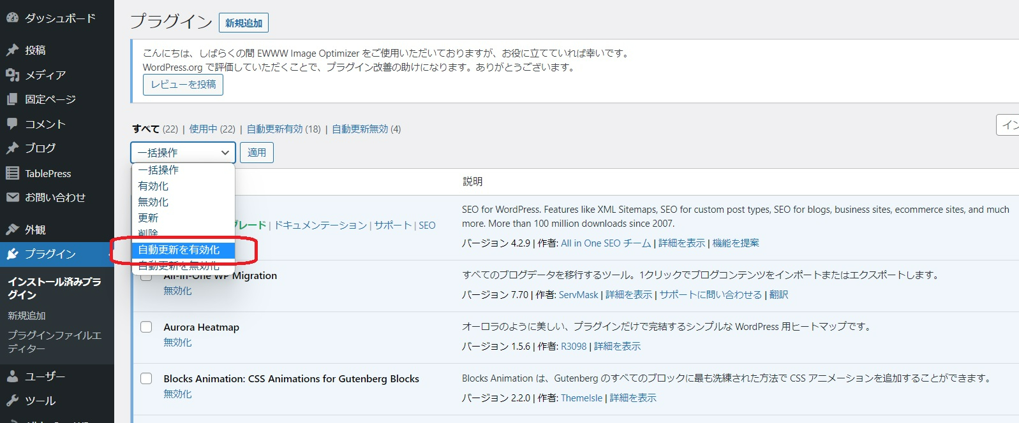
Task: Check the Aurora Heatmap plugin checkbox
Action: click(146, 327)
